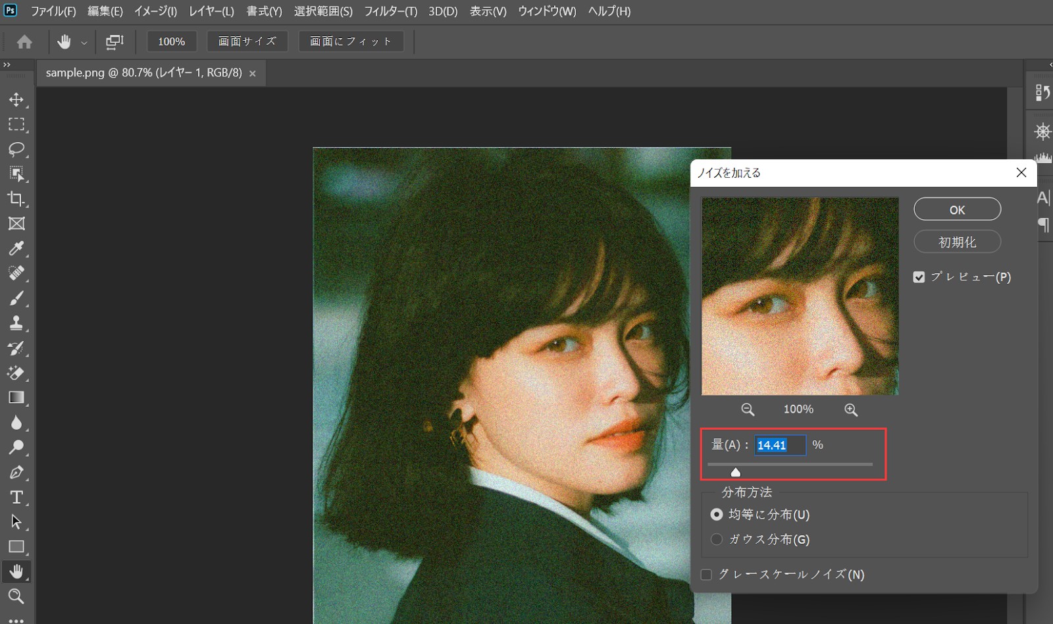Screen dimensions: 1053x624
Task: Select the Move tool
Action: 16,100
